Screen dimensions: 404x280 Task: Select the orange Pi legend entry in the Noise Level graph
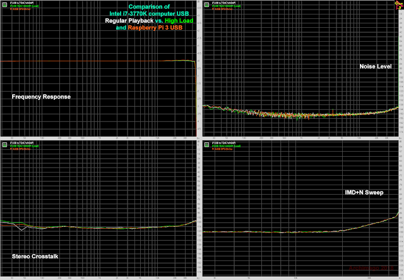[222, 9]
